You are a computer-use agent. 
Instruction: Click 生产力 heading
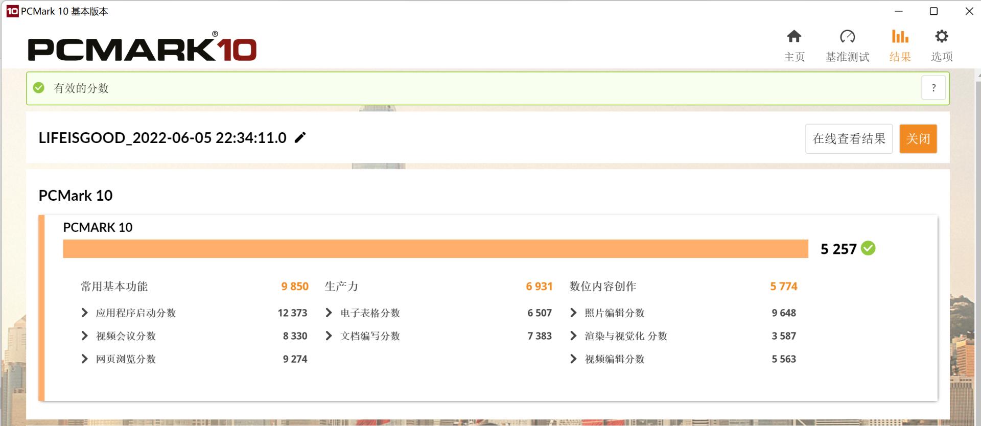point(341,287)
